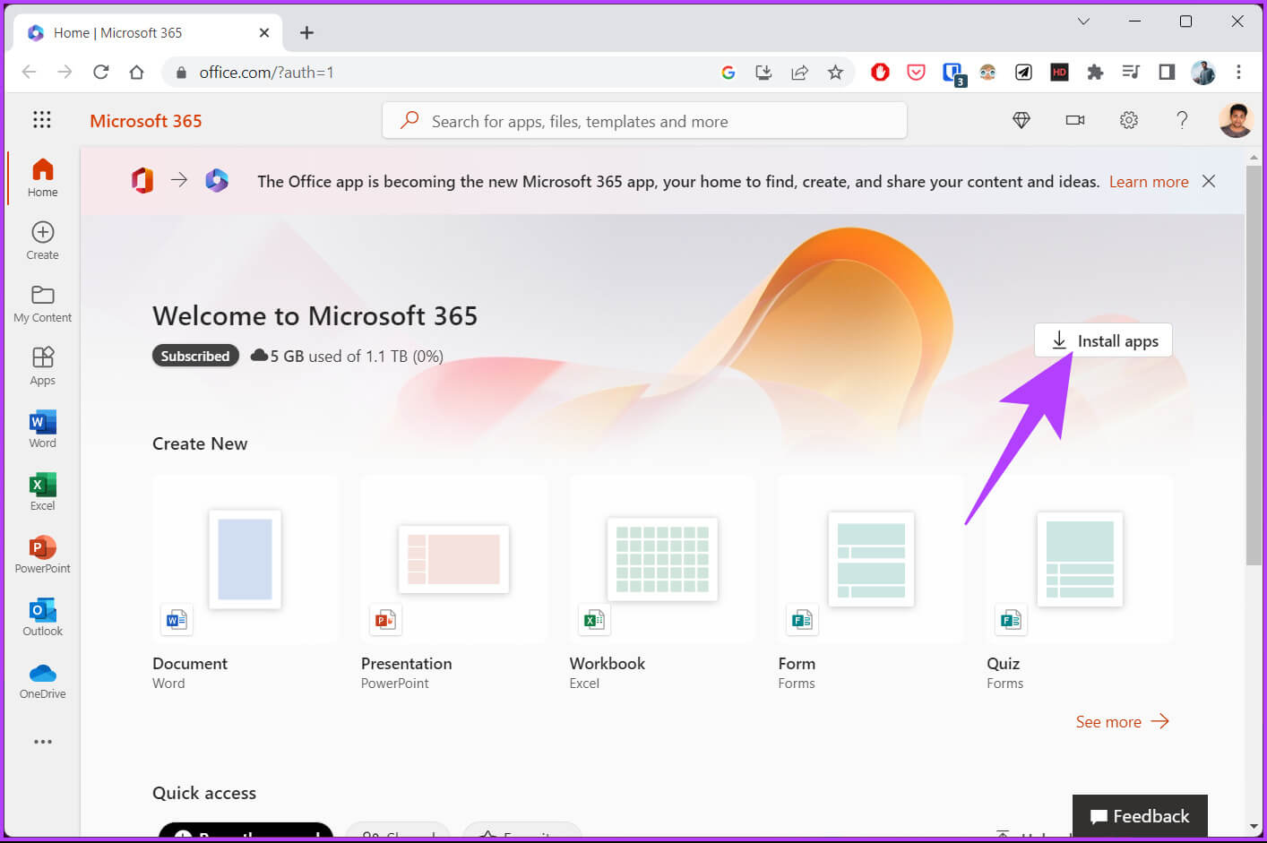
Task: Open the Pocket extension
Action: 916,73
